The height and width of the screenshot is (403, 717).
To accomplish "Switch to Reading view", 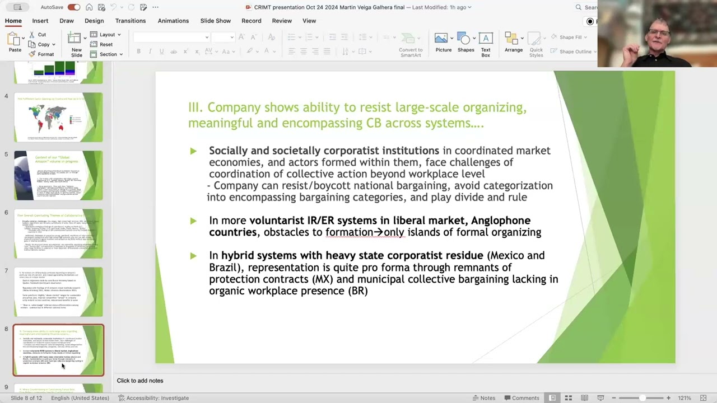I will click(584, 398).
